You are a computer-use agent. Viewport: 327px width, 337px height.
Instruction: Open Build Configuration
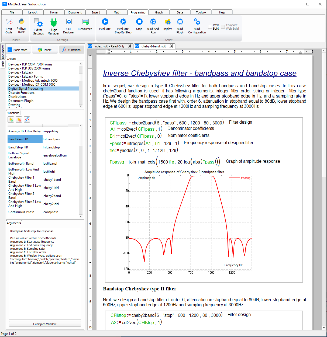(x=197, y=22)
